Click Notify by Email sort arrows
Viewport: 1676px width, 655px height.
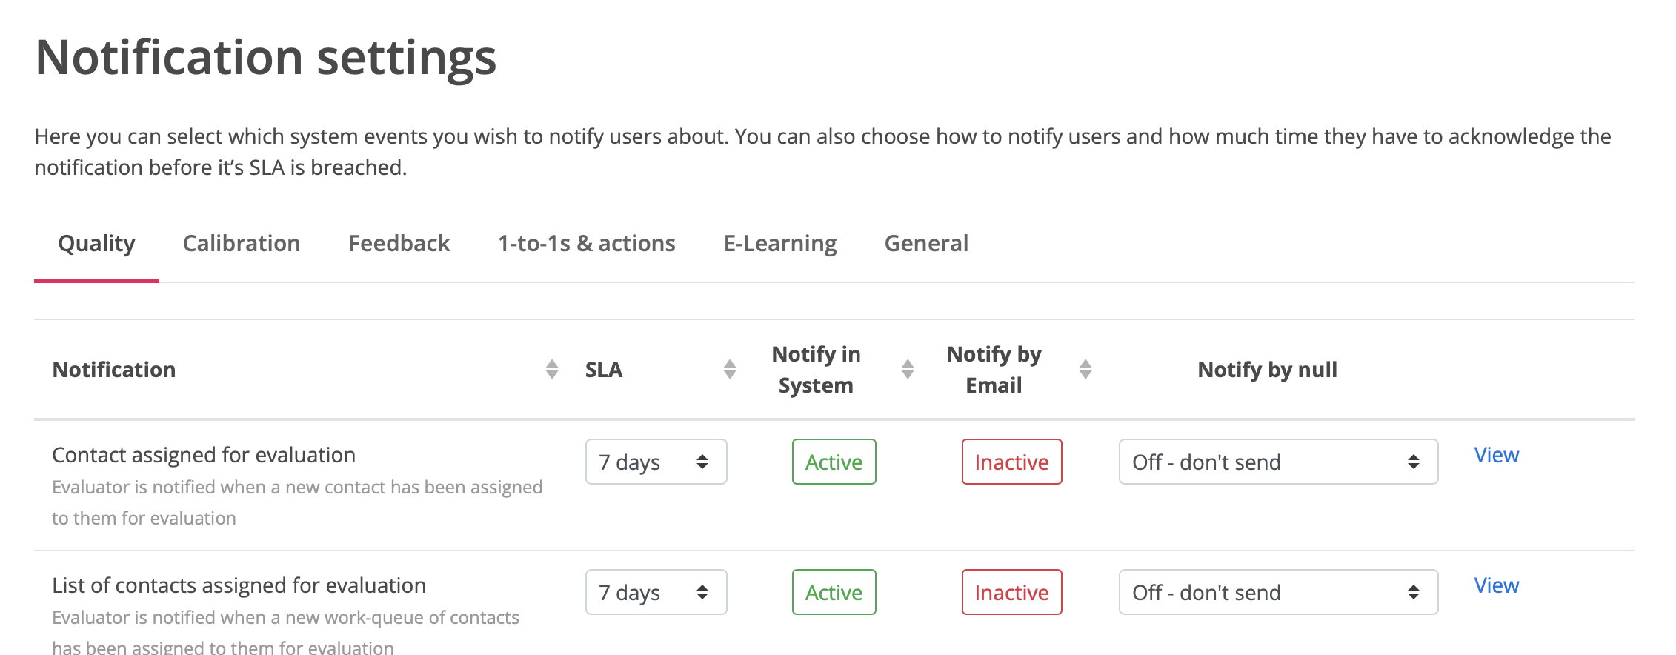click(x=1085, y=369)
